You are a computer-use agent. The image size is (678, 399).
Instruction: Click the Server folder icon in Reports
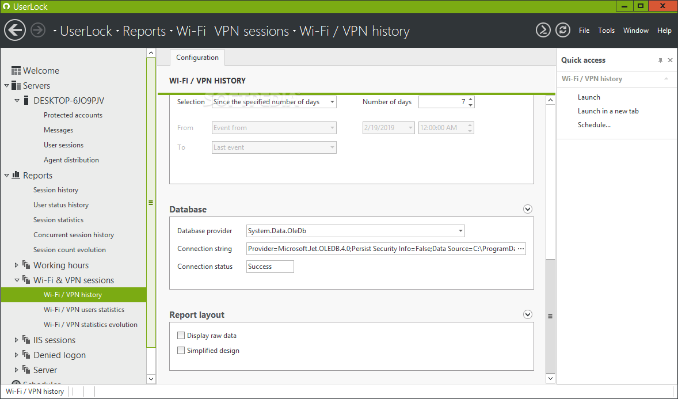pos(26,370)
